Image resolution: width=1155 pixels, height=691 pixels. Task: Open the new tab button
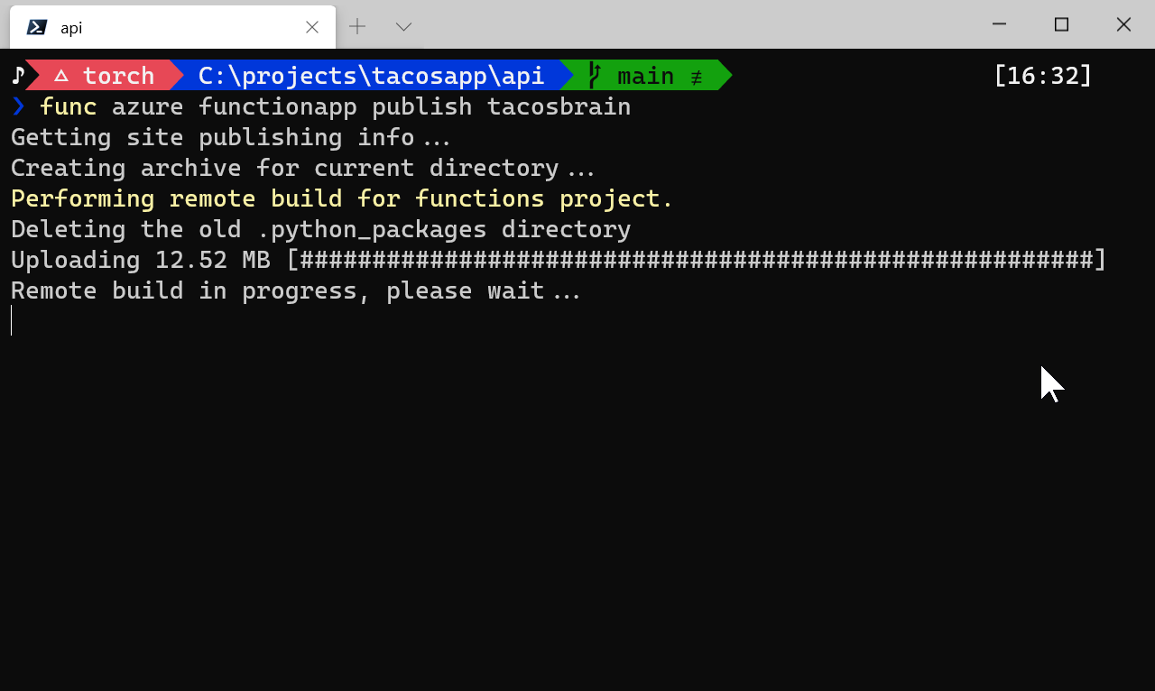click(357, 26)
